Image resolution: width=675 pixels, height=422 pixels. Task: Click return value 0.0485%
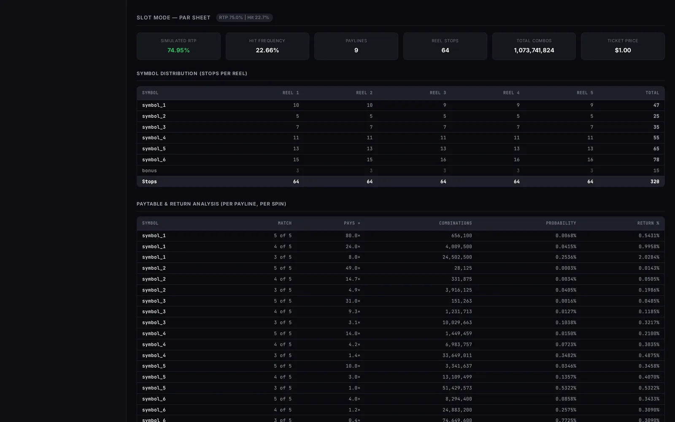(x=649, y=301)
